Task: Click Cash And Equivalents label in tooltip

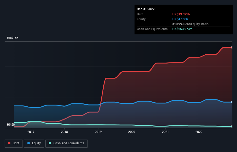Action: [x=152, y=29]
